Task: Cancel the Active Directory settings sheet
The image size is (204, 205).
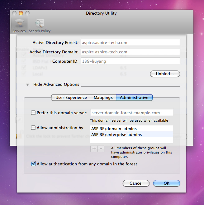Action: click(x=136, y=183)
